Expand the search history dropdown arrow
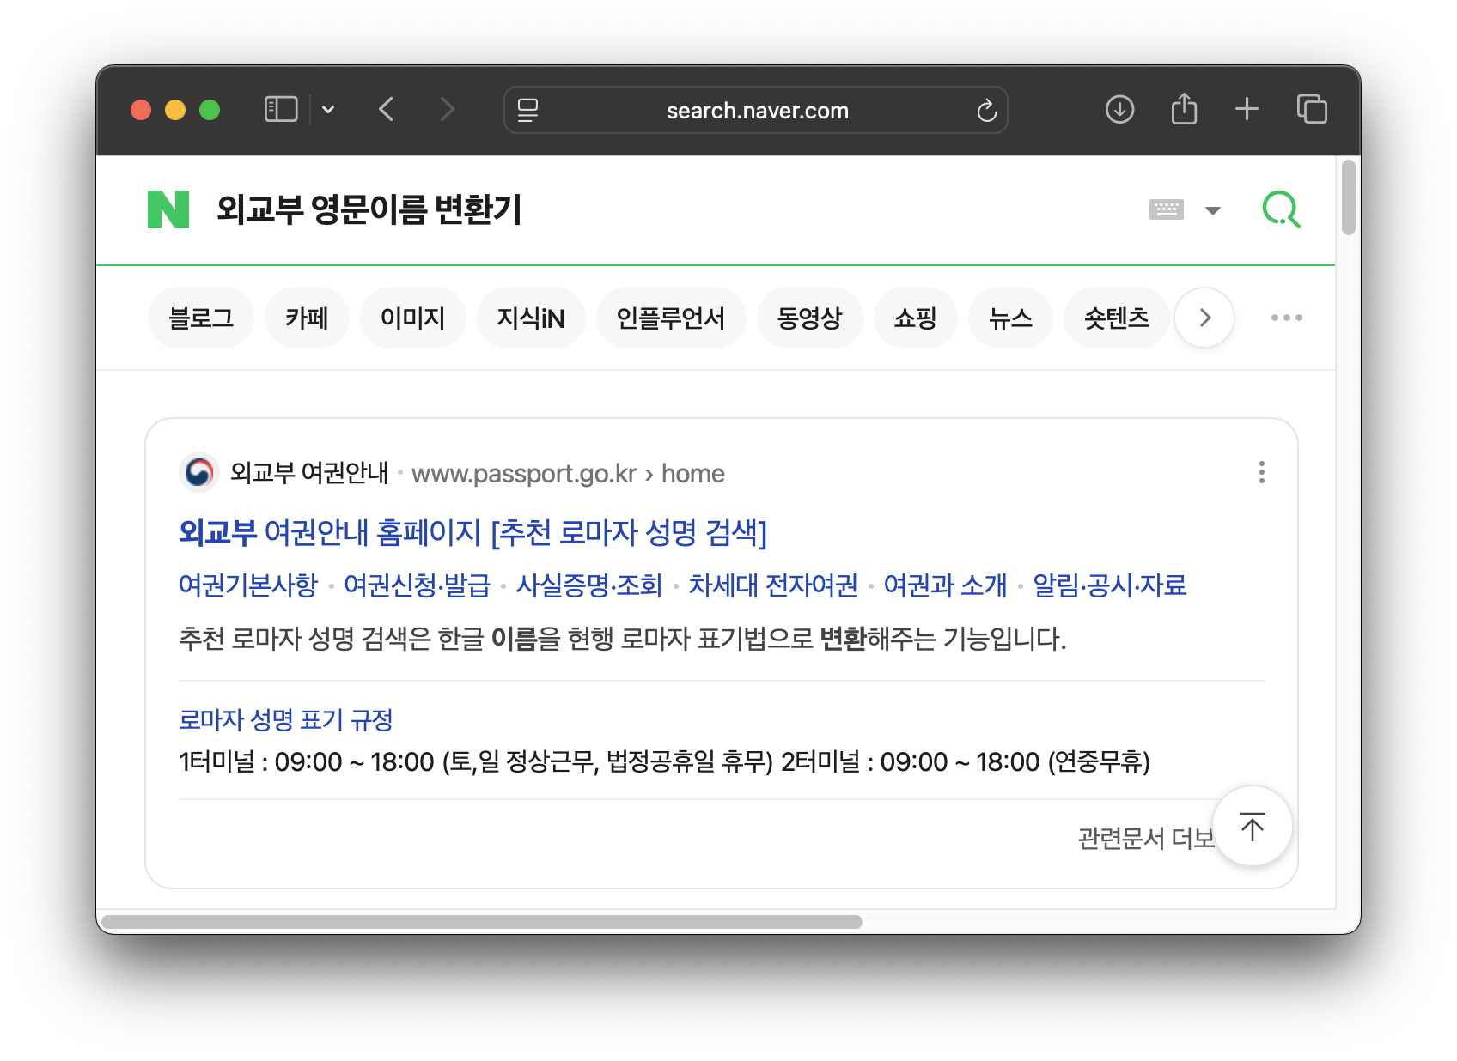This screenshot has height=1061, width=1457. click(x=1213, y=210)
